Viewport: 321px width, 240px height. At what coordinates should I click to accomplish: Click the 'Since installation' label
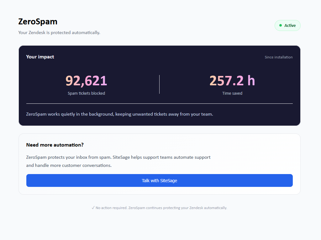(278, 57)
